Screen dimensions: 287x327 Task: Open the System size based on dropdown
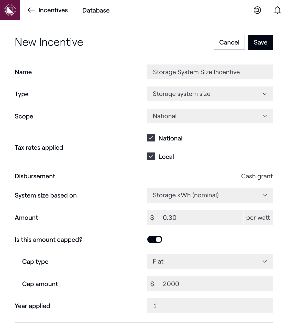tap(210, 195)
